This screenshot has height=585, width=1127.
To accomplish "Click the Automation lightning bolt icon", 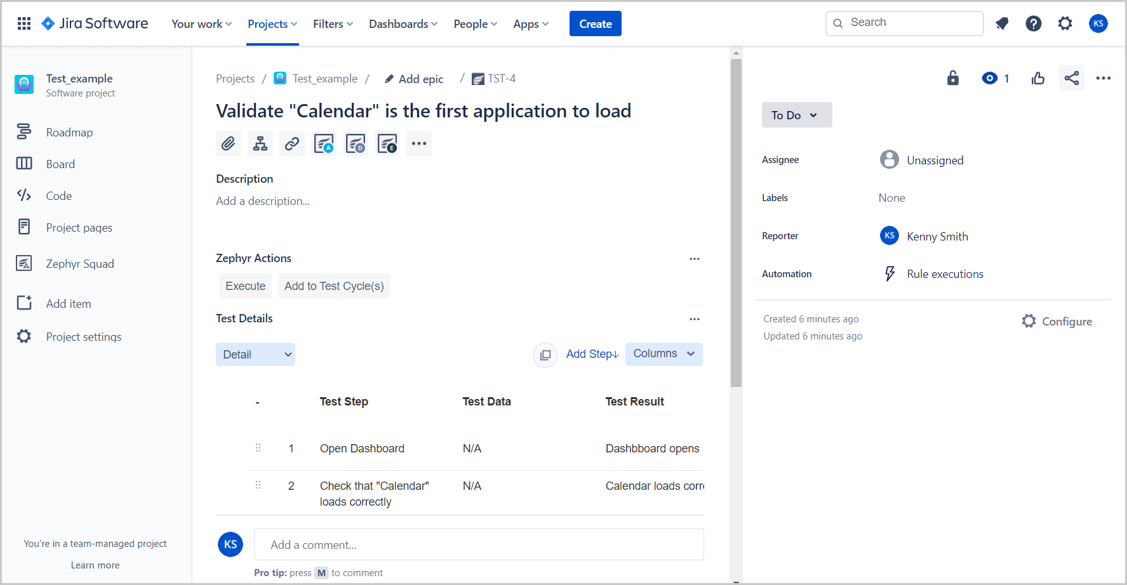I will pos(890,273).
